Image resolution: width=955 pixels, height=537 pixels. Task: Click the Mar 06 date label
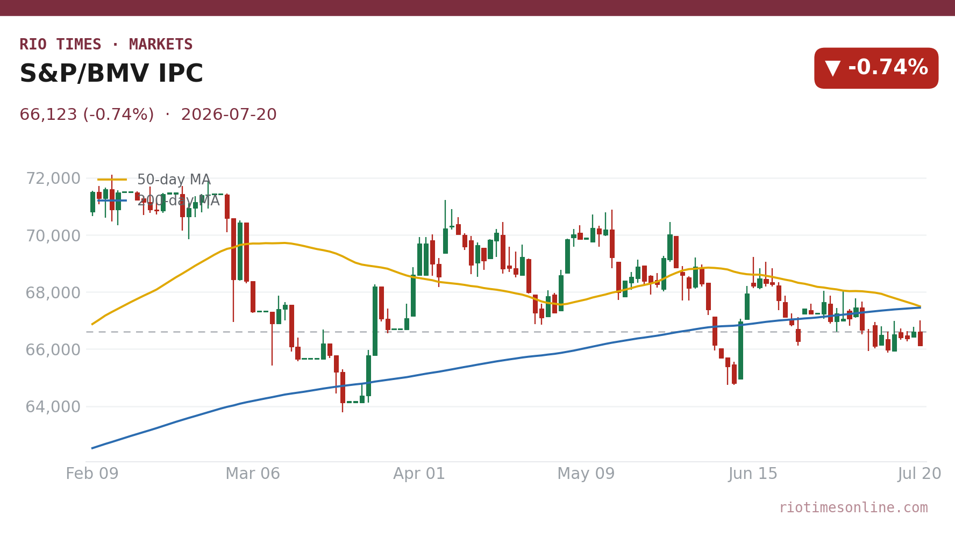[x=253, y=474]
